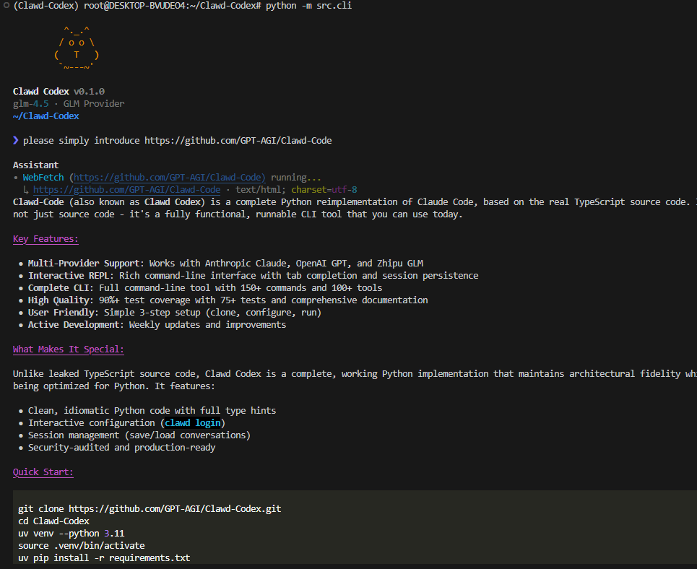The height and width of the screenshot is (569, 697).
Task: Click the Key Features heading link
Action: (45, 238)
